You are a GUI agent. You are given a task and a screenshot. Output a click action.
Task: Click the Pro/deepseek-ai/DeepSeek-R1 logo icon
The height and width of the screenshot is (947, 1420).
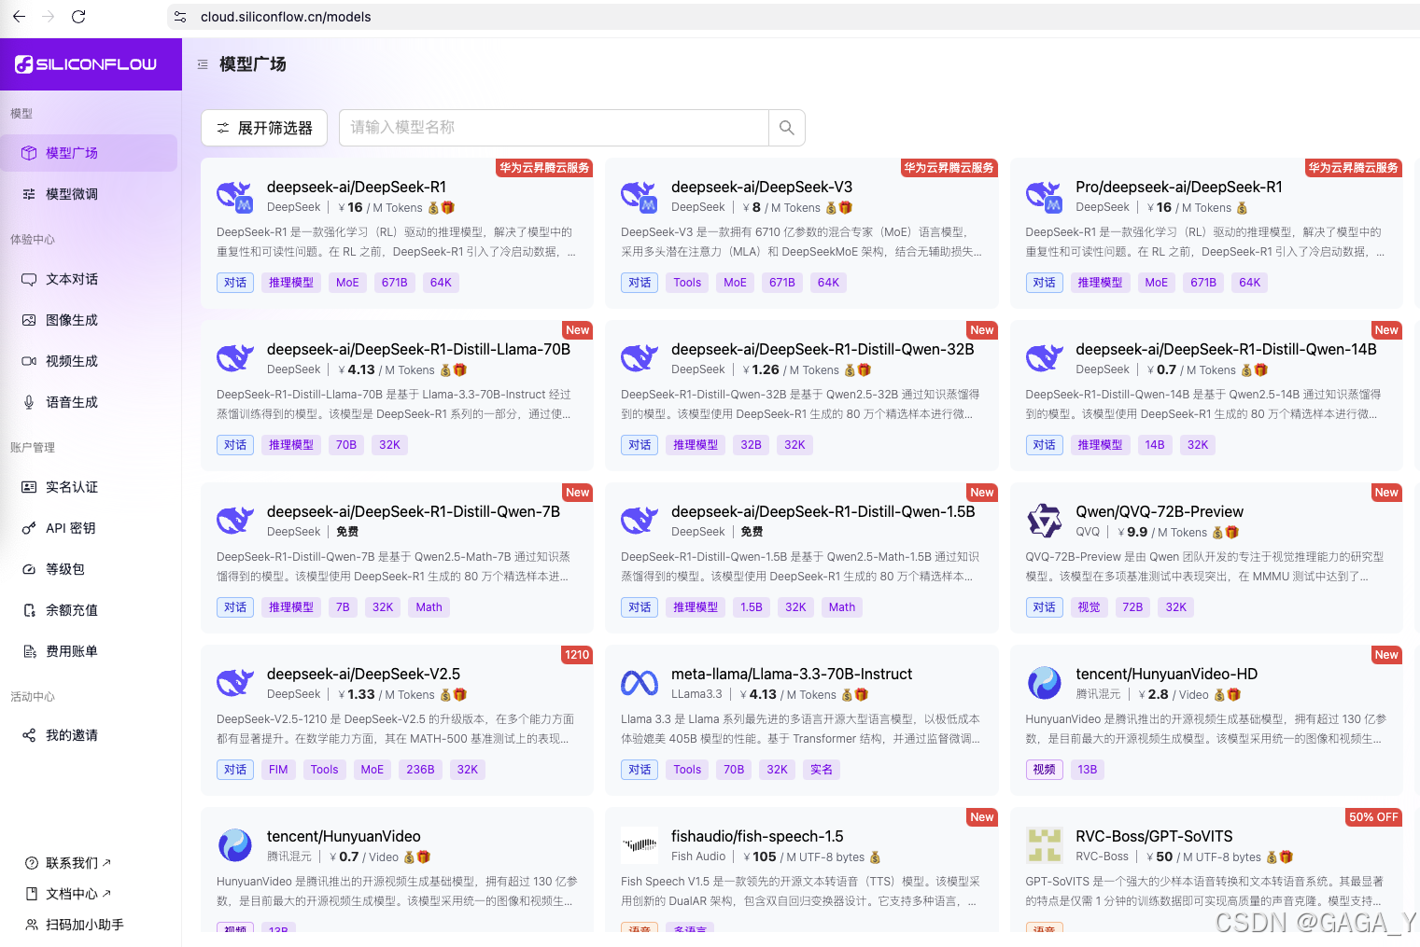(x=1044, y=197)
